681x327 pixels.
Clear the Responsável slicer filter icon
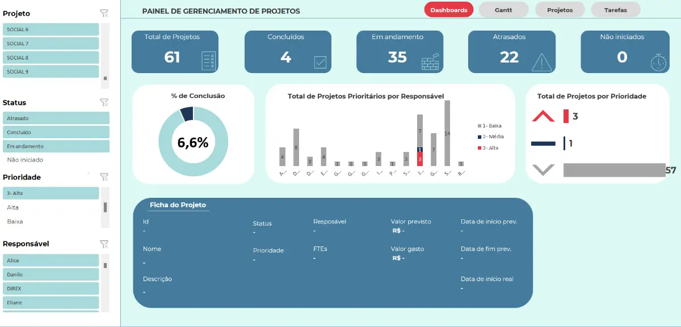click(104, 244)
